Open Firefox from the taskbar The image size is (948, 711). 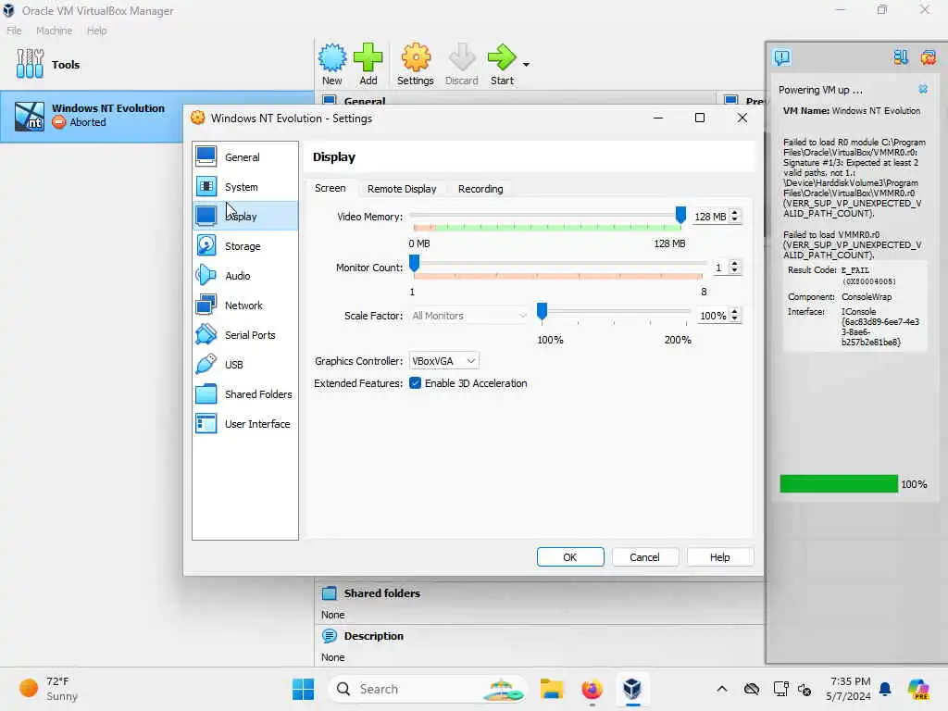pos(592,689)
